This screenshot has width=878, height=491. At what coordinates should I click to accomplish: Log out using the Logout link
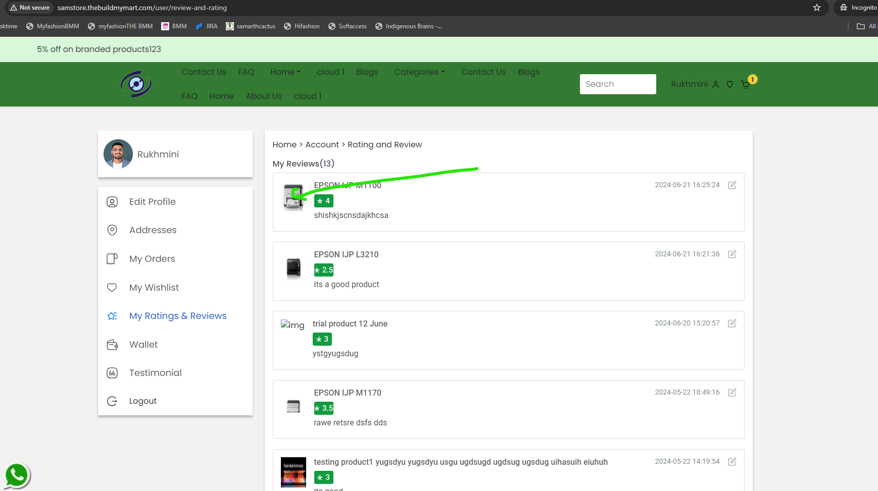pos(143,401)
